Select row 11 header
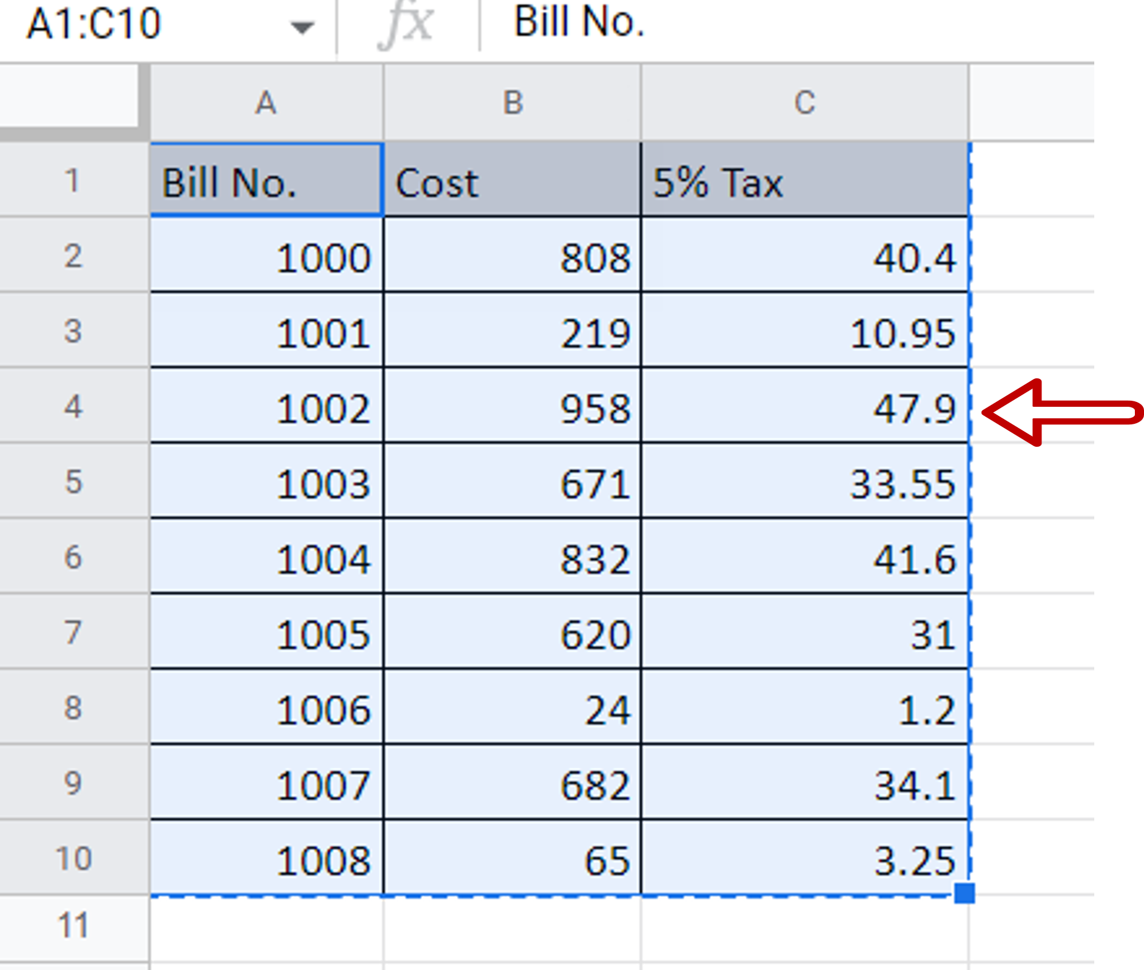Image resolution: width=1144 pixels, height=970 pixels. click(73, 926)
